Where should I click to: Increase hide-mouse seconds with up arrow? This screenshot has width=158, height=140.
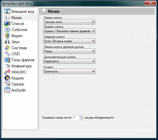tap(81, 116)
